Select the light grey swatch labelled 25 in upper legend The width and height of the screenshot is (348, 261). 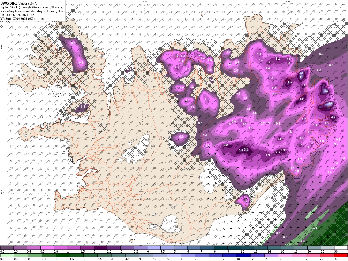327,248
